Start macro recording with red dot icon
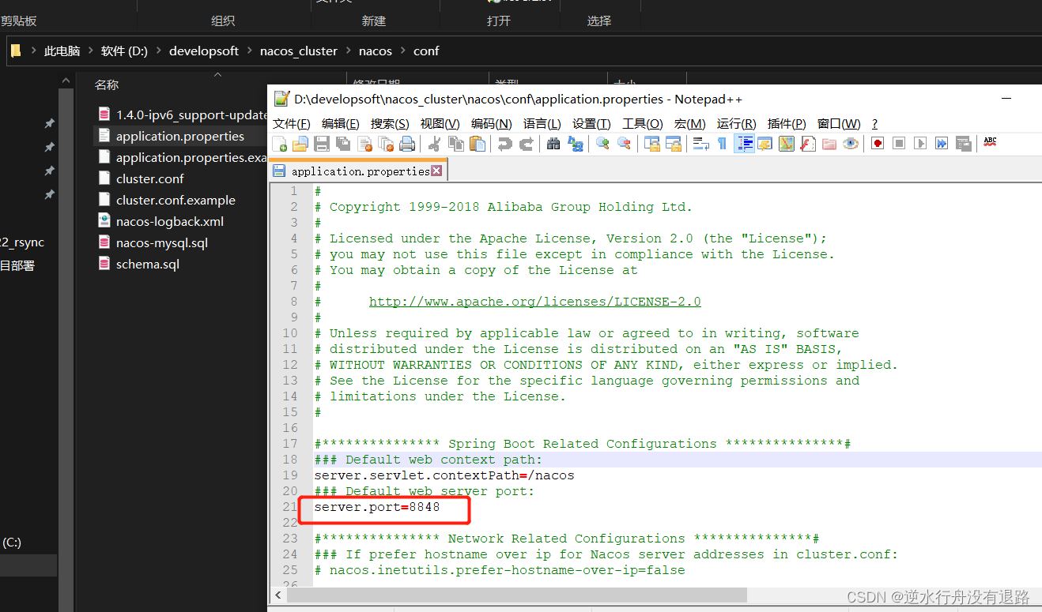The width and height of the screenshot is (1042, 612). (x=878, y=144)
